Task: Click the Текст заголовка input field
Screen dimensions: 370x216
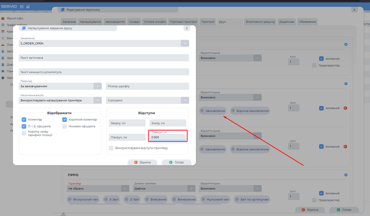Action: coord(104,58)
